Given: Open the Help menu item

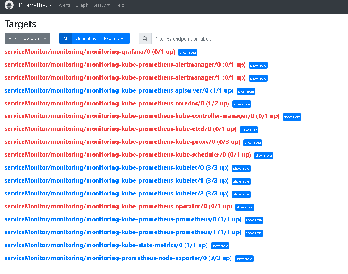Looking at the screenshot, I should point(119,5).
